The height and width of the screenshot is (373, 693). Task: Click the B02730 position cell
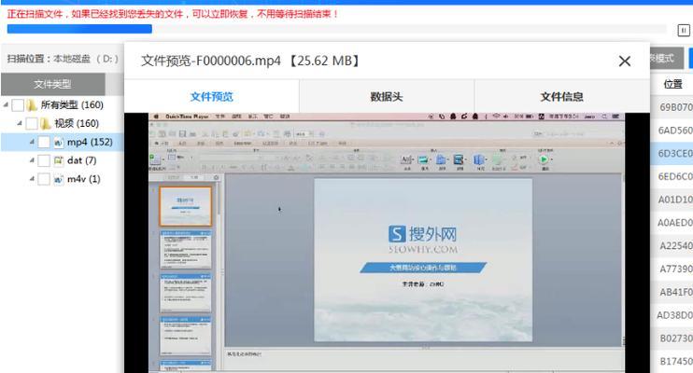(x=675, y=338)
